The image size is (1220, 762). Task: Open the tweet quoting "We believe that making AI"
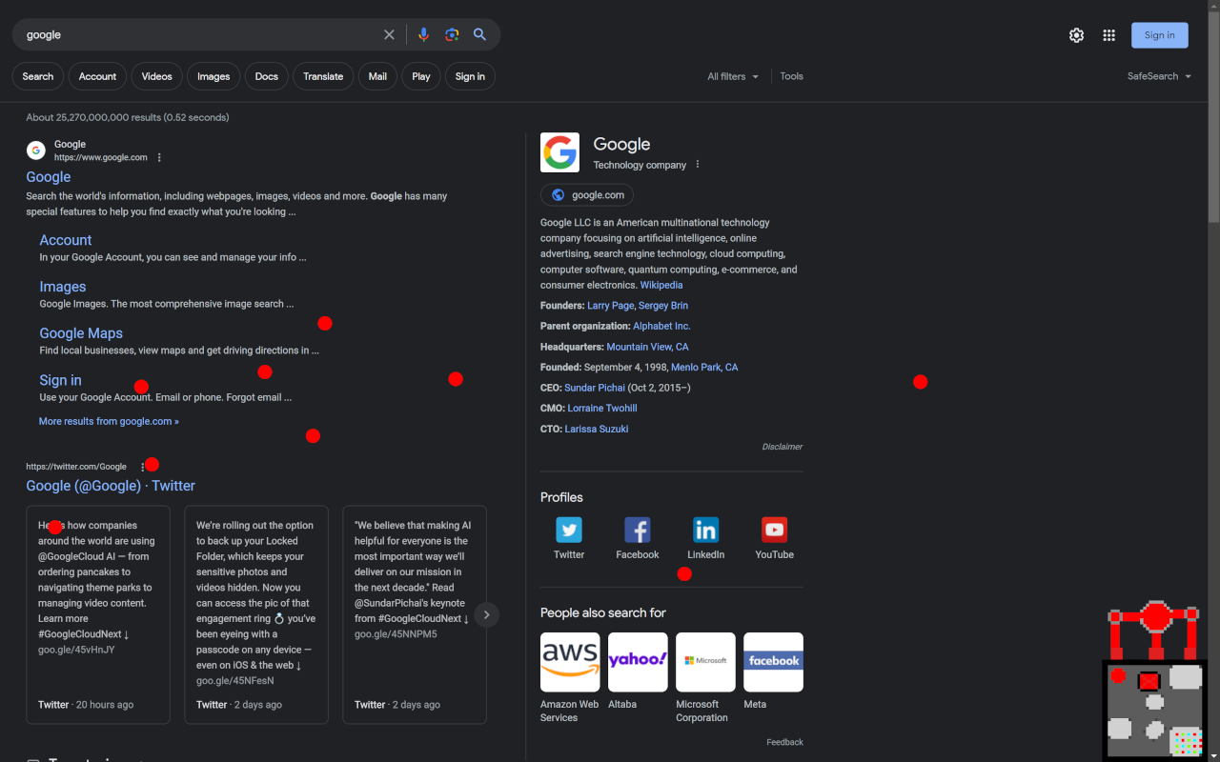pyautogui.click(x=415, y=614)
